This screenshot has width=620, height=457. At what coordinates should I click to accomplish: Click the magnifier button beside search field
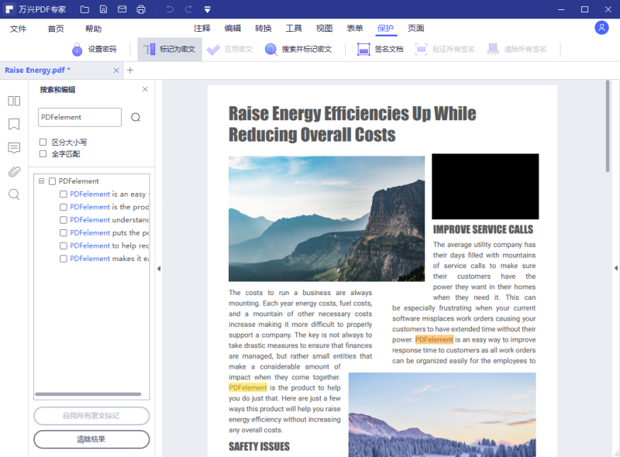point(136,118)
